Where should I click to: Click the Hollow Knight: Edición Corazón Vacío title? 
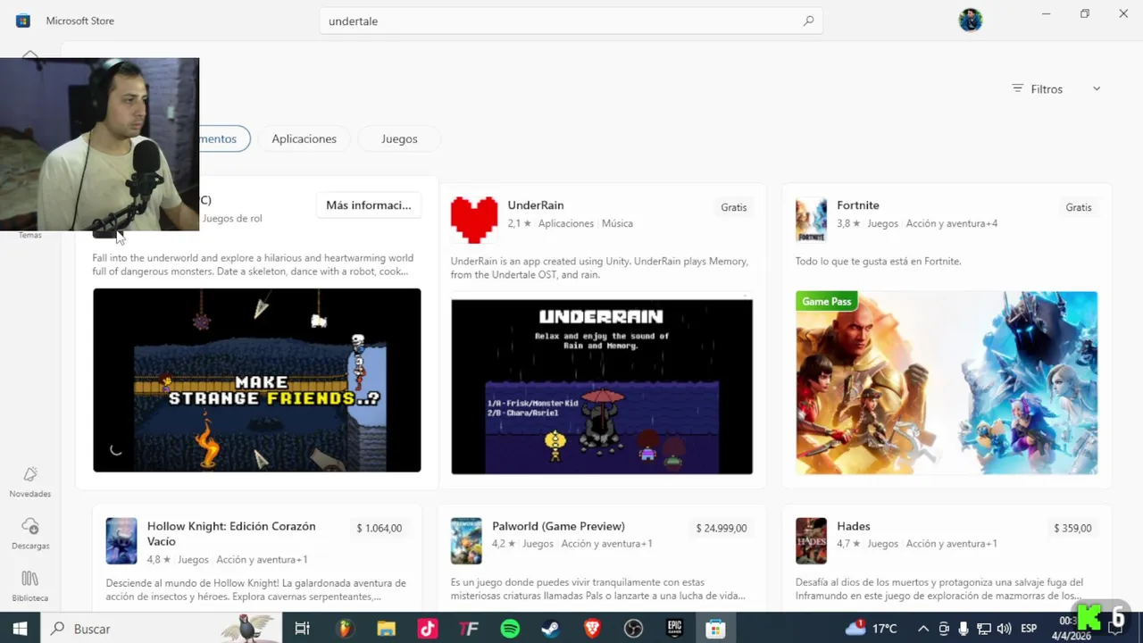click(x=231, y=534)
